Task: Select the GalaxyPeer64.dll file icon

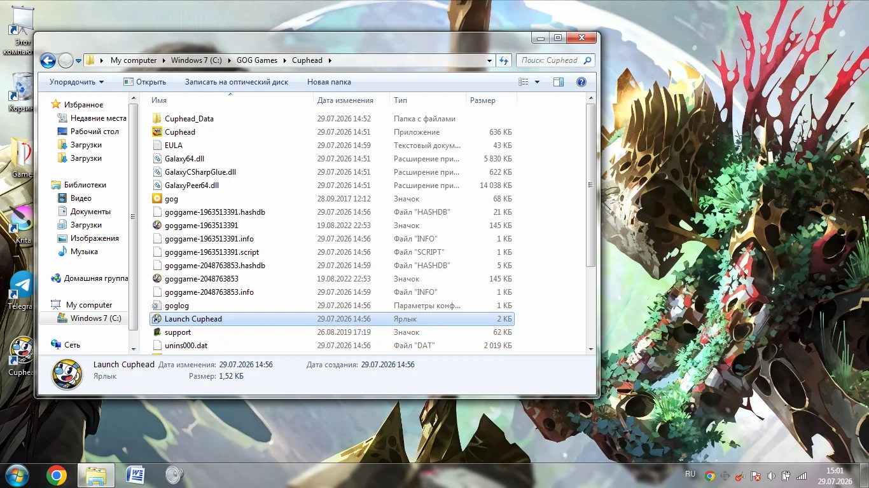Action: 157,186
